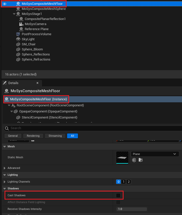Select SM_Chair in the outliner
The image size is (182, 215).
pyautogui.click(x=29, y=44)
